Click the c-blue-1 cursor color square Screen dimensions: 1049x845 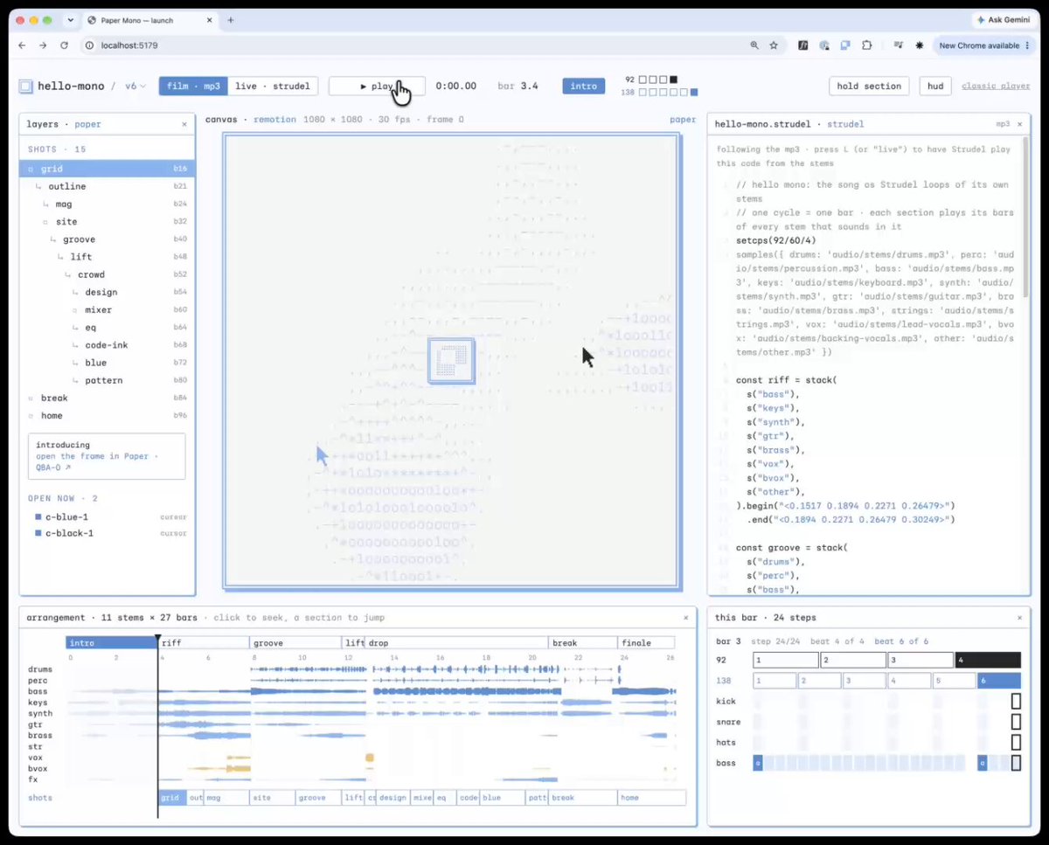[x=38, y=517]
